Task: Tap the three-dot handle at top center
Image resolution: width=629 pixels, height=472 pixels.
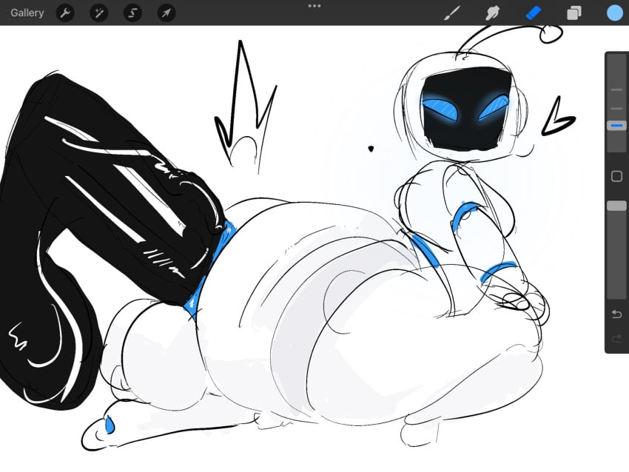Action: tap(314, 6)
